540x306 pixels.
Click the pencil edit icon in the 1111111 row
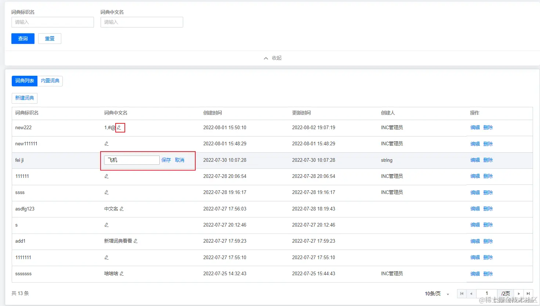pyautogui.click(x=106, y=258)
